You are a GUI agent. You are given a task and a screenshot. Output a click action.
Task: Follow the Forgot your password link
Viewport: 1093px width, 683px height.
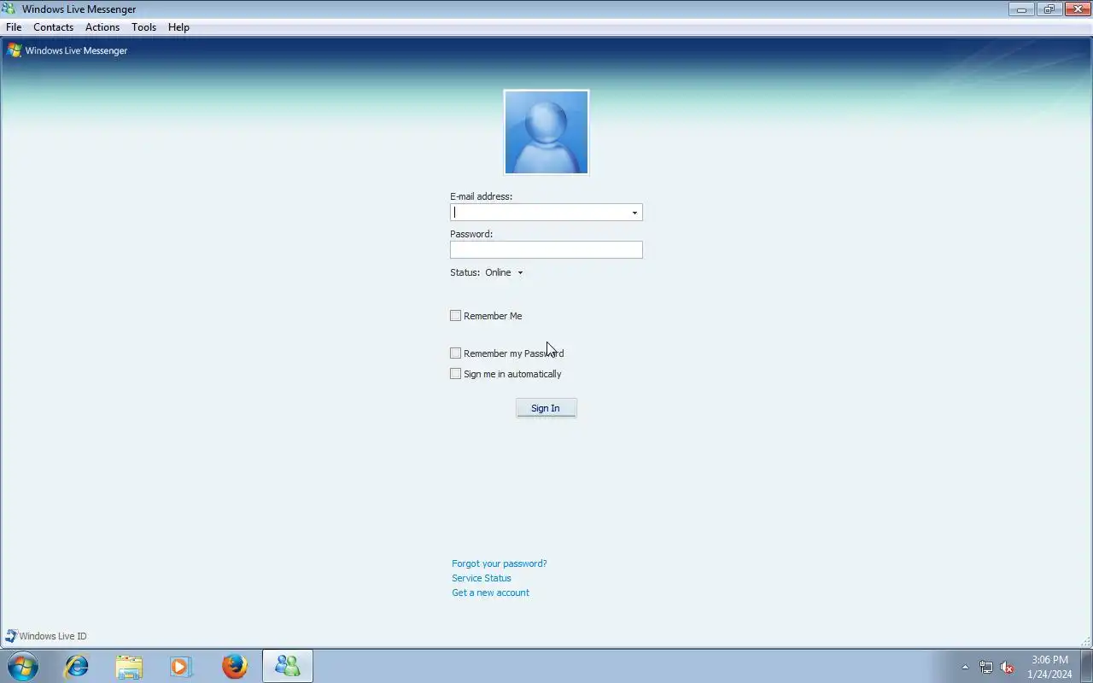(500, 563)
